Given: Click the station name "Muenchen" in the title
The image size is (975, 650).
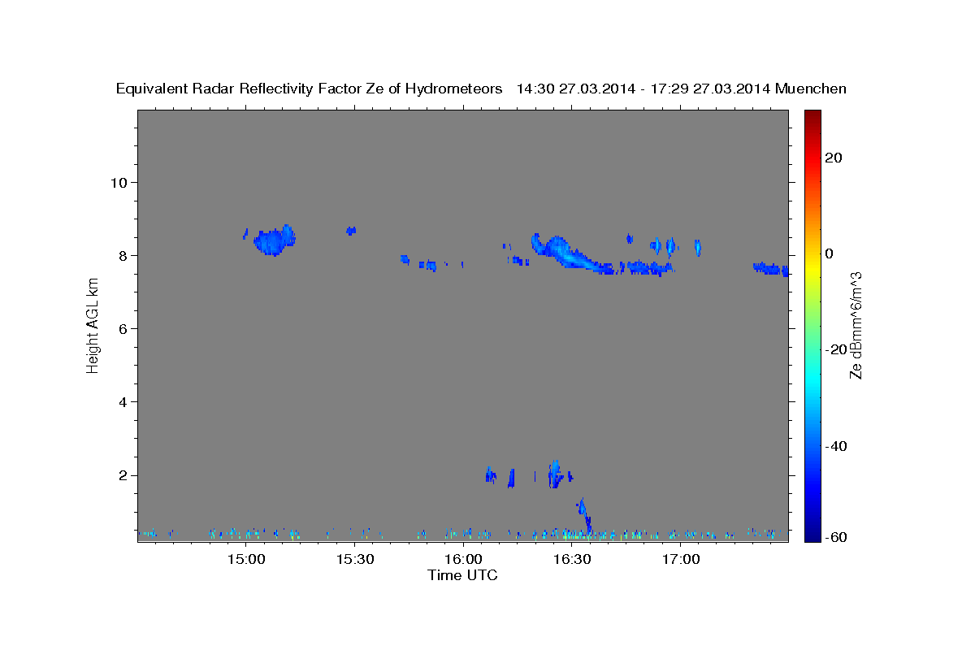Looking at the screenshot, I should tap(811, 89).
